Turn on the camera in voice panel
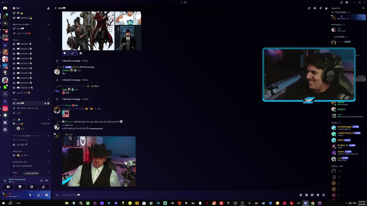Screen dimensions: 367x206 [x=8, y=187]
